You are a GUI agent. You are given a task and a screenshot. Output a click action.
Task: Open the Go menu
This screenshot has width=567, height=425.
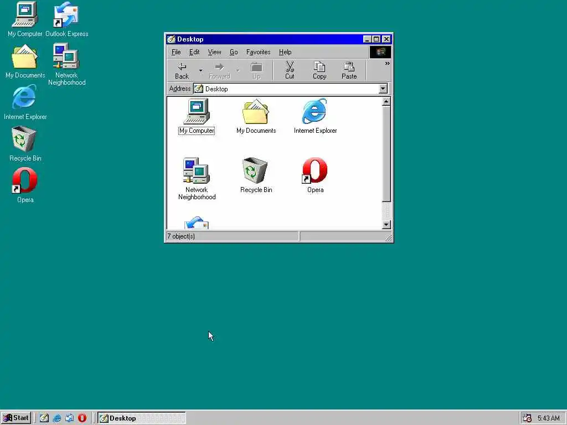(234, 52)
